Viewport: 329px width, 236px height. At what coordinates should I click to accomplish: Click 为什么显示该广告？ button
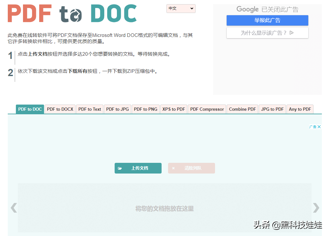pyautogui.click(x=267, y=33)
